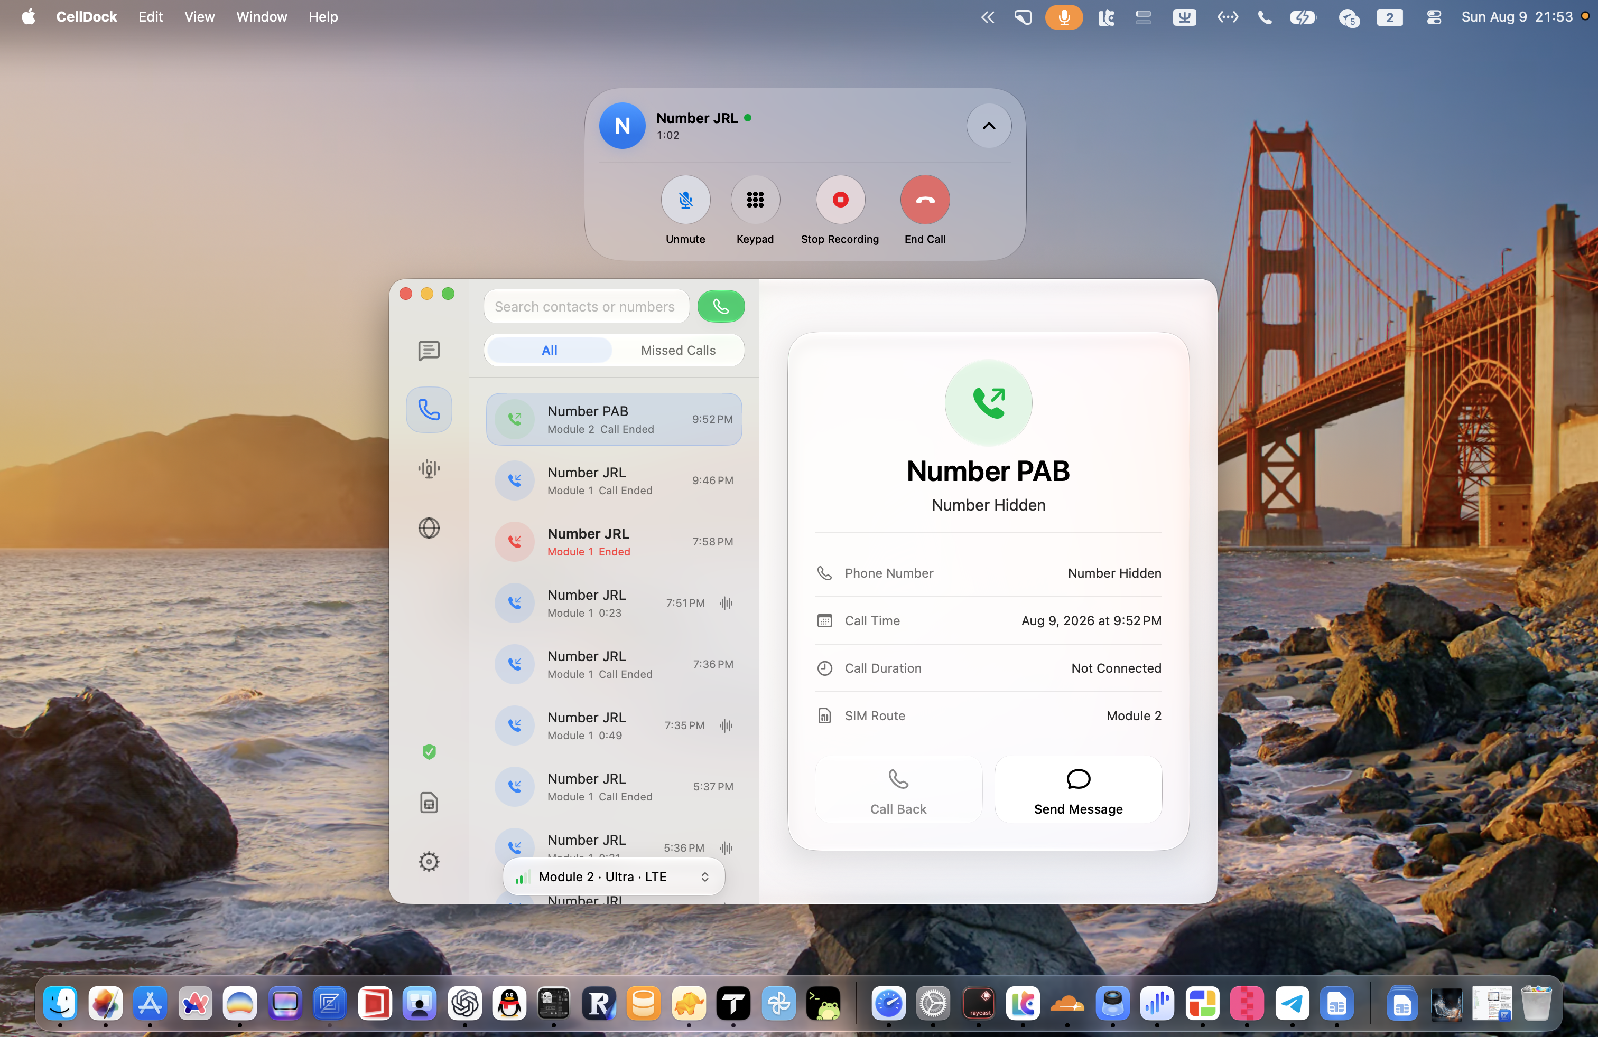Play recording waveform on 7:35 PM call

(726, 725)
